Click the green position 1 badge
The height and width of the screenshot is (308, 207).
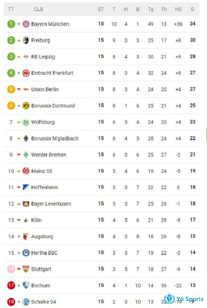pyautogui.click(x=11, y=24)
